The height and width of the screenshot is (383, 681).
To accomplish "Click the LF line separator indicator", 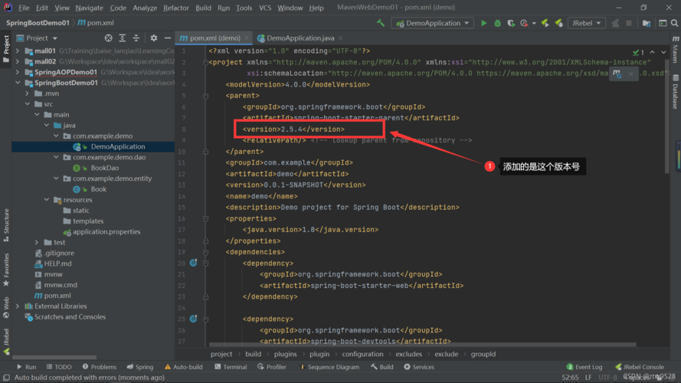I will [x=588, y=378].
